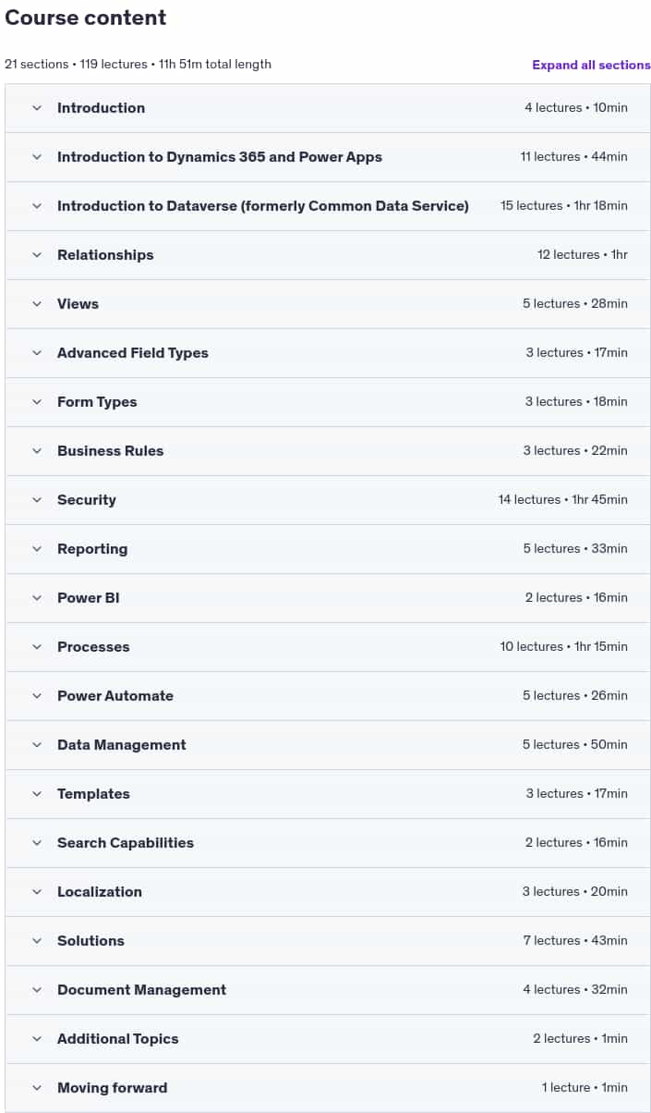Open Search Capabilities section
This screenshot has height=1113, width=651.
click(328, 843)
